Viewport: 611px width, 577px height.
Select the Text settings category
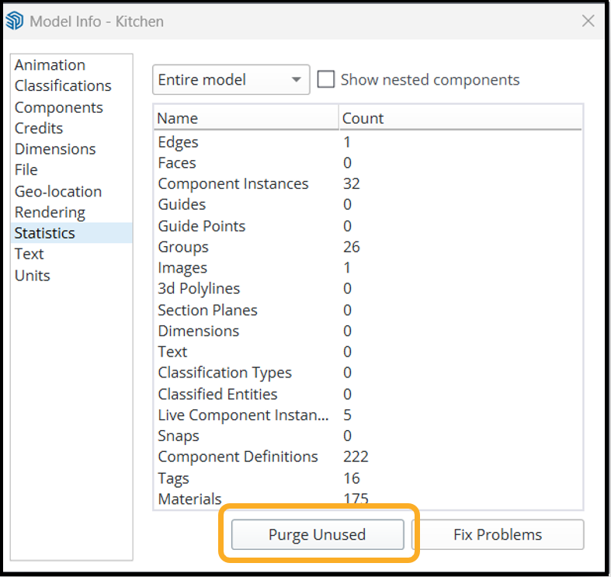[30, 254]
